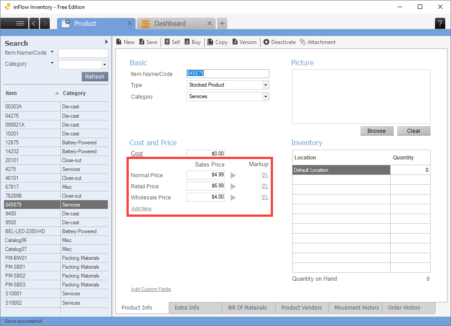Image resolution: width=451 pixels, height=326 pixels.
Task: Click the Default Location quantity cell
Action: coord(411,170)
